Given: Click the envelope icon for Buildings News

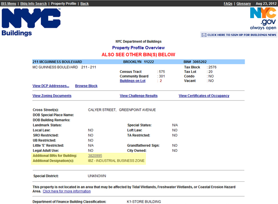Looking at the screenshot, I should tap(203, 35).
